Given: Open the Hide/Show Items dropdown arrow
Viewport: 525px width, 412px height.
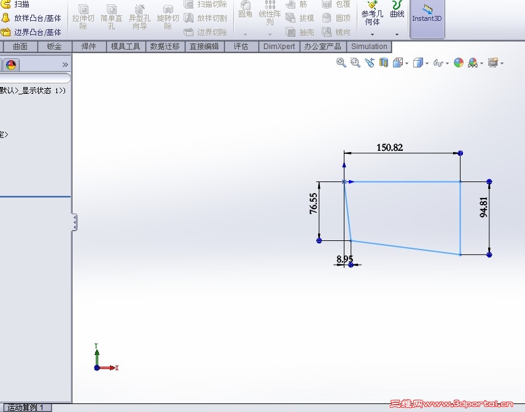Looking at the screenshot, I should (x=447, y=63).
